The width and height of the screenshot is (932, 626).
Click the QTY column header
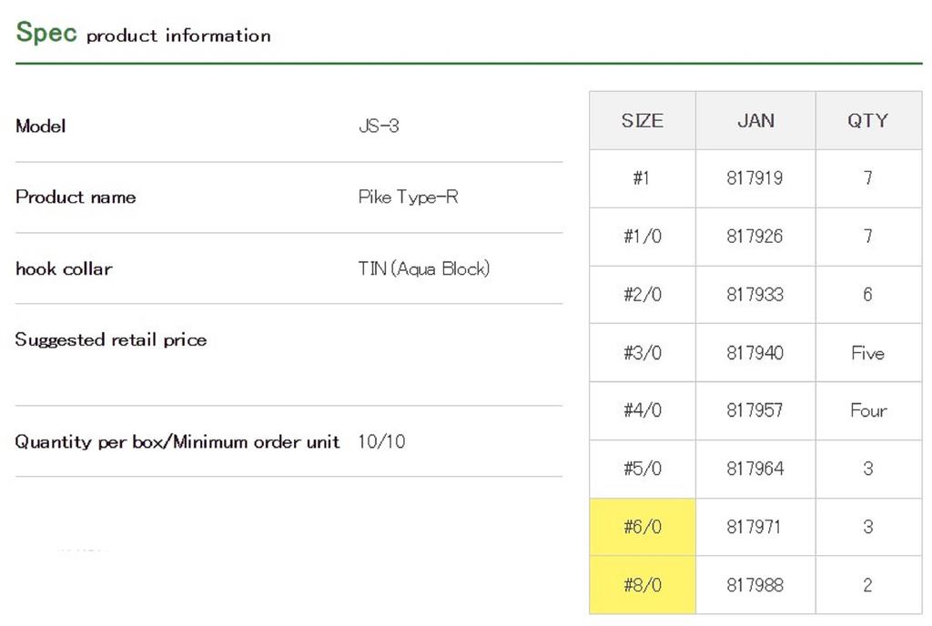point(867,120)
